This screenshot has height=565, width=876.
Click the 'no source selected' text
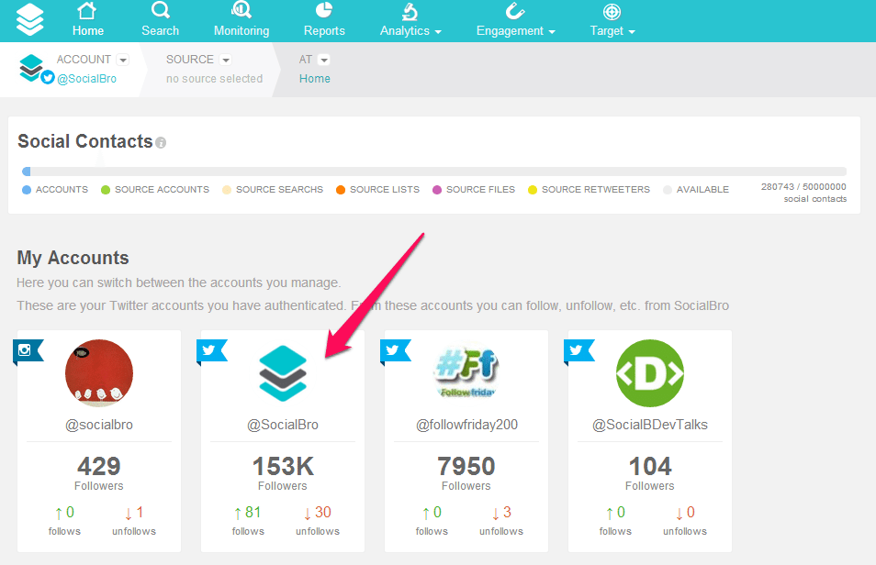click(214, 79)
